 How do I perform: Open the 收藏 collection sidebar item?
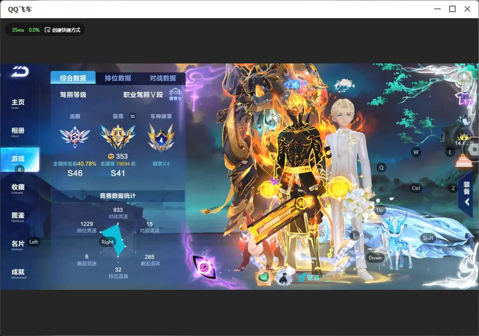(x=18, y=188)
